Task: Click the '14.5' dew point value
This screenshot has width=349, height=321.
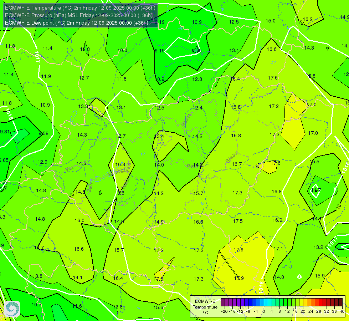Action: (119, 221)
